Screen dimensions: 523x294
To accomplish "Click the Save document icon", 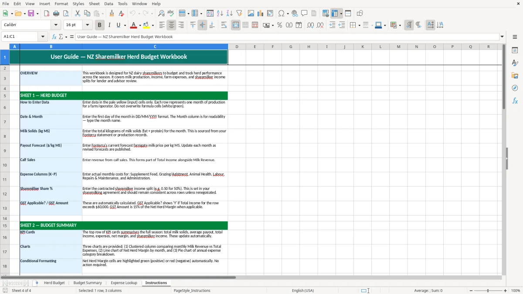I will [31, 14].
